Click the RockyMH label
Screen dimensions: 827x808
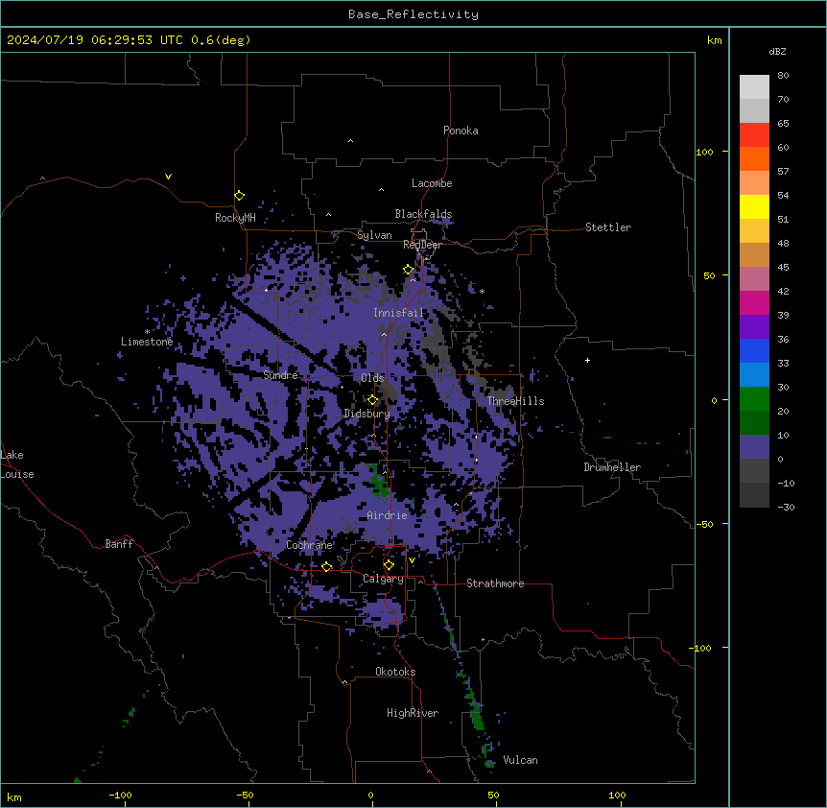click(x=235, y=218)
